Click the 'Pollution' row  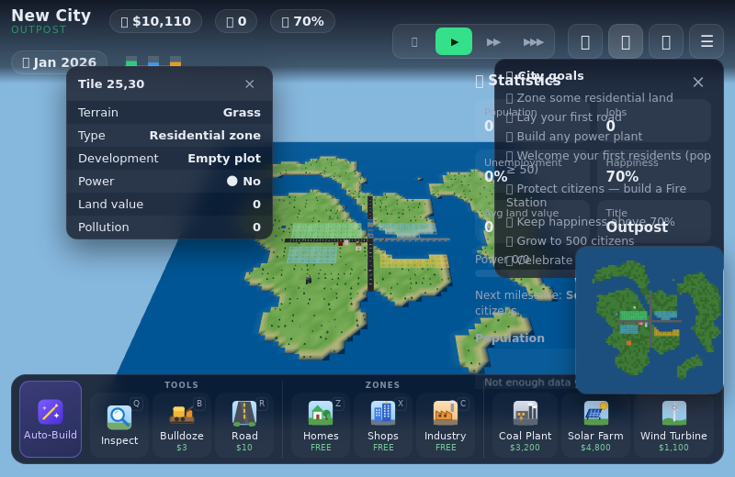tap(169, 227)
